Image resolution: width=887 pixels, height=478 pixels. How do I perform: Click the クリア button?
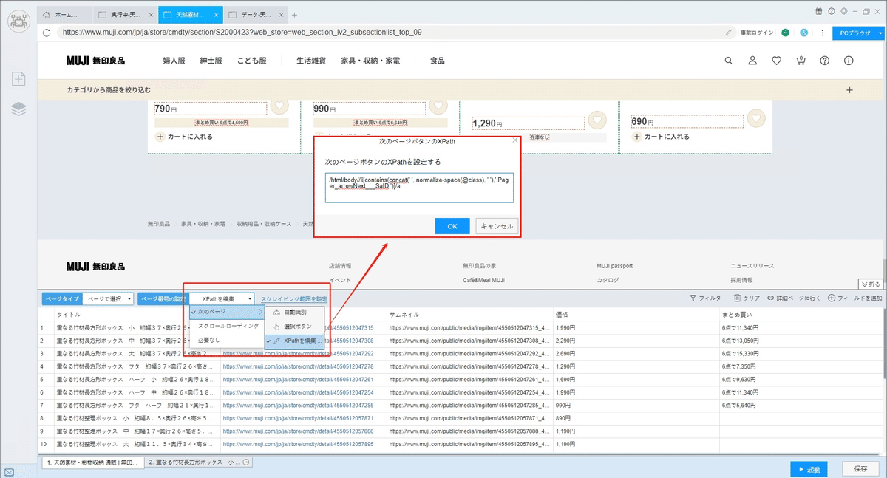tap(747, 298)
